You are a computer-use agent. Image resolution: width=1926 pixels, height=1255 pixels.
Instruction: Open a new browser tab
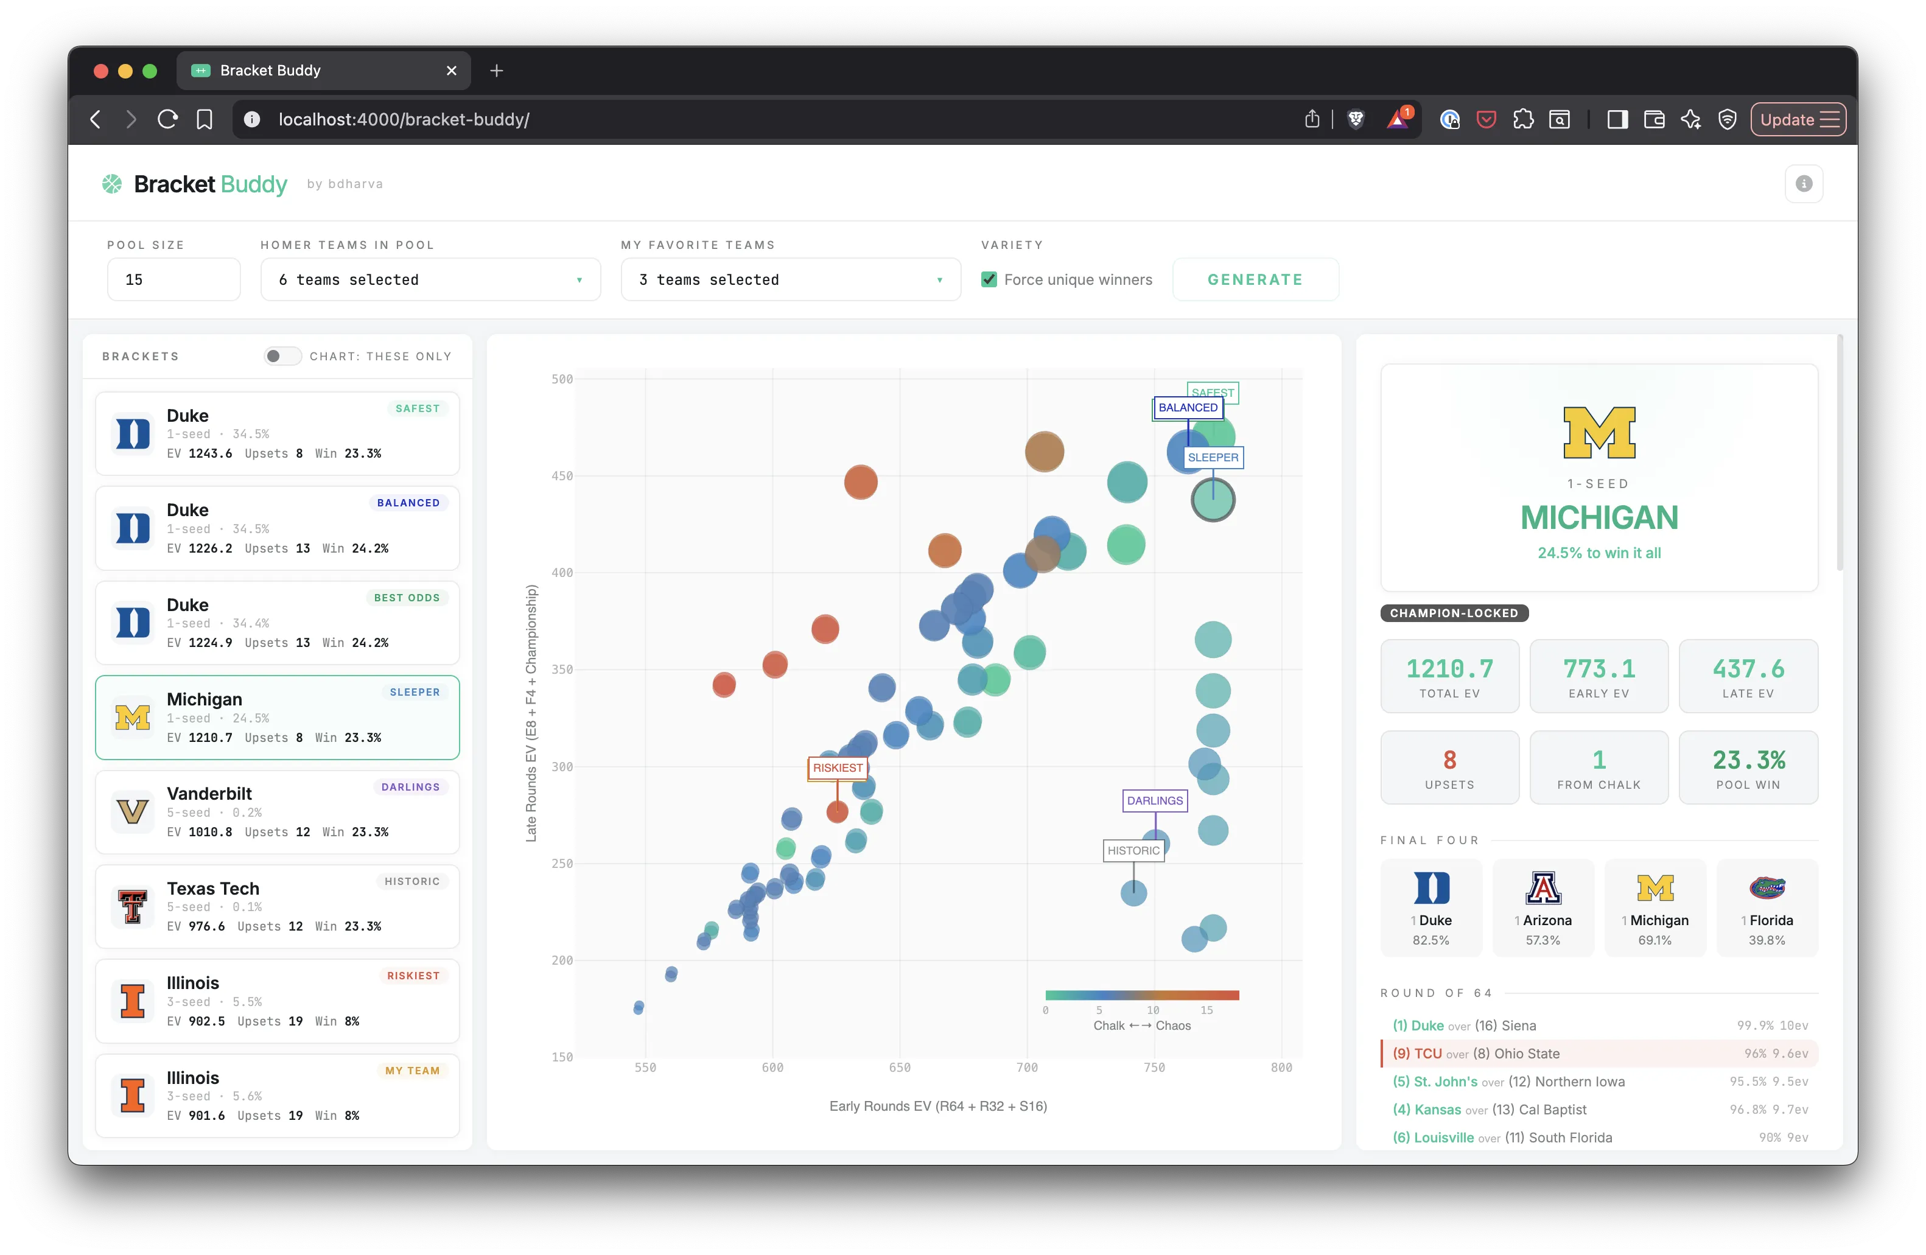click(497, 71)
